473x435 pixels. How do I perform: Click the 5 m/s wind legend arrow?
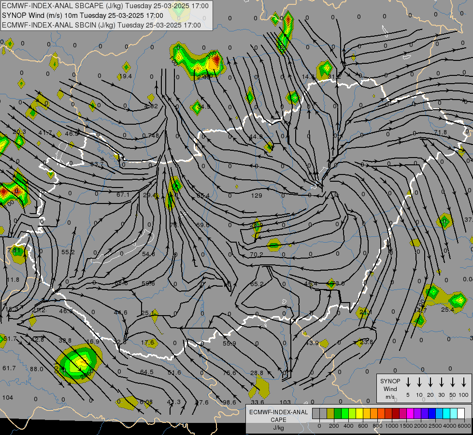[x=408, y=382]
